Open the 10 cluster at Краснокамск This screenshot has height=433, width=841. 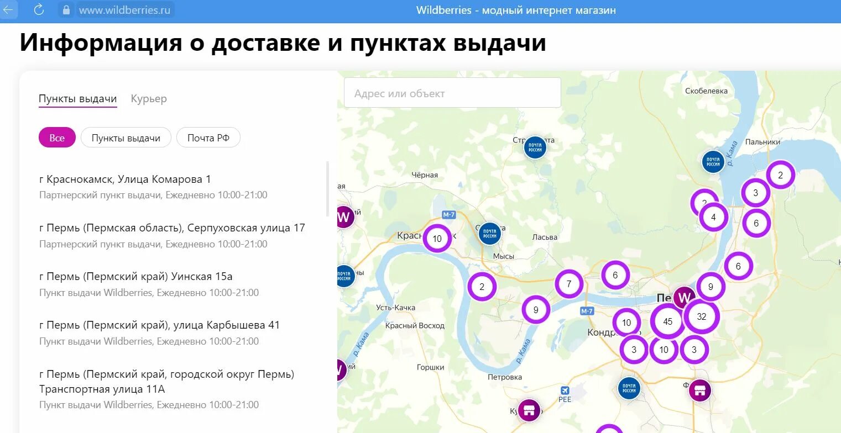point(437,239)
